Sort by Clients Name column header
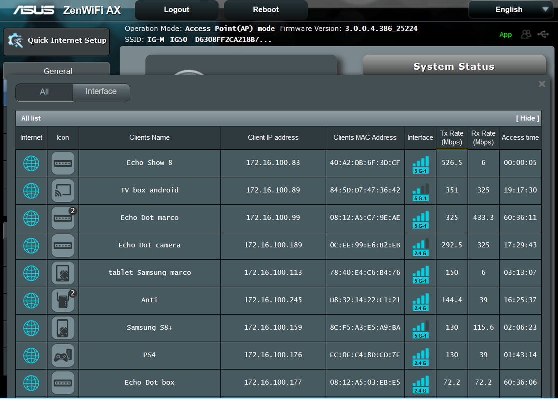This screenshot has height=400, width=558. point(150,138)
